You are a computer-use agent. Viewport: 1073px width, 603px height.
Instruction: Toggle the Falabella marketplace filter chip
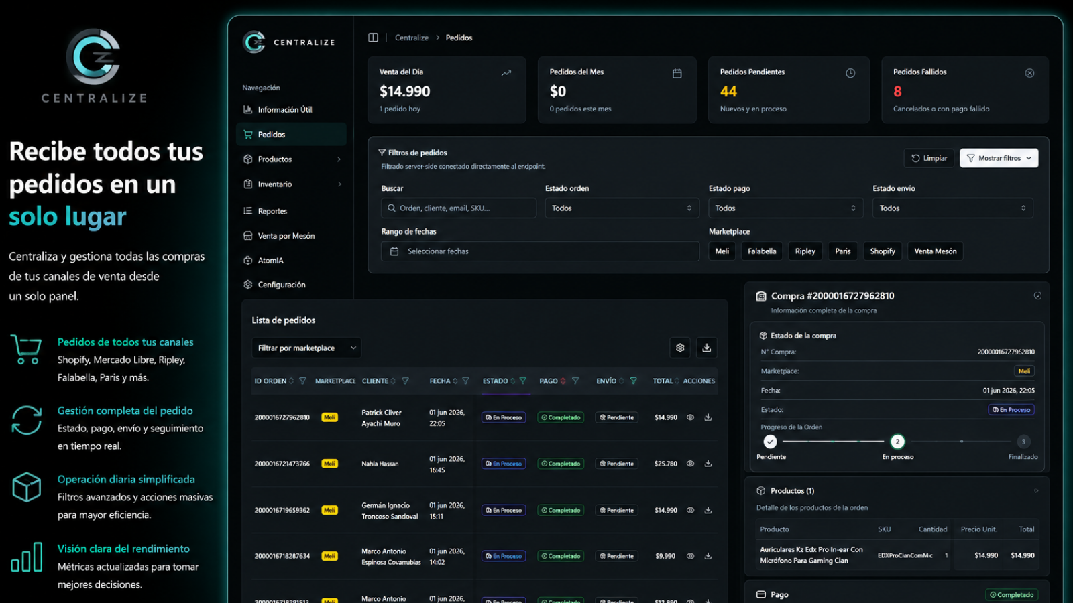762,251
